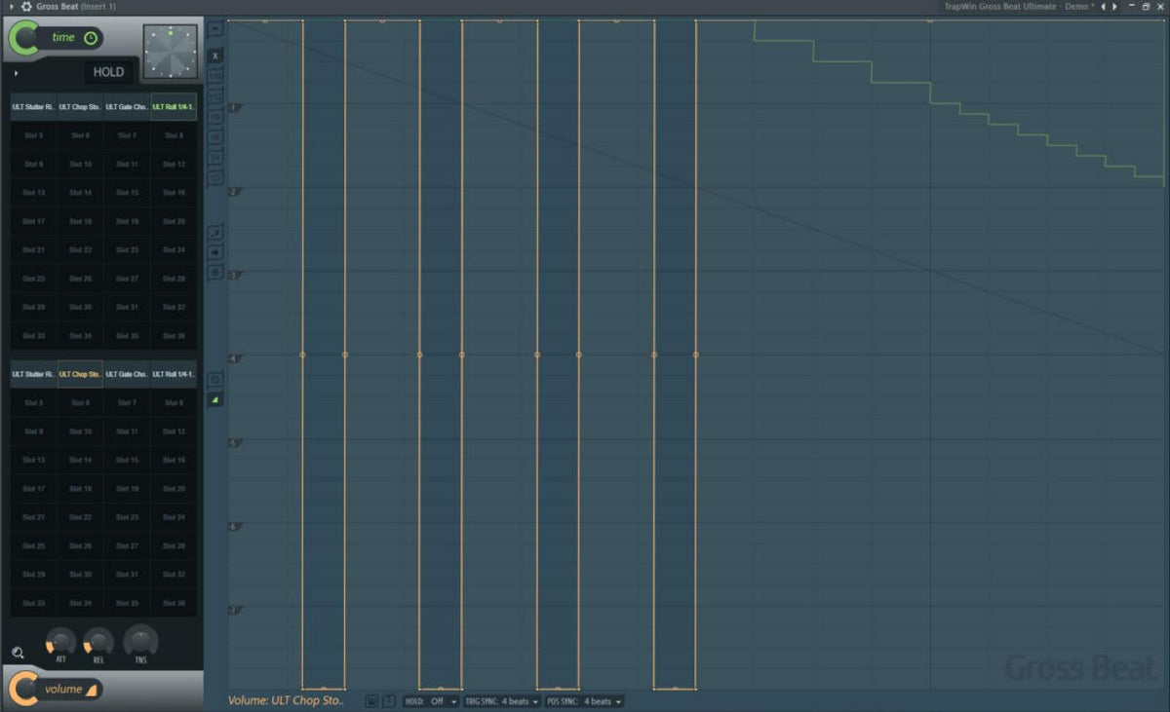Toggle the HOLD button
The width and height of the screenshot is (1170, 712).
[108, 72]
